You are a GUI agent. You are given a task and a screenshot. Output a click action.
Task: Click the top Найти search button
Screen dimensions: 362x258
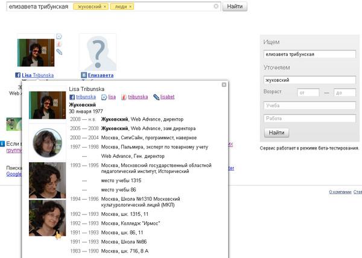point(235,7)
